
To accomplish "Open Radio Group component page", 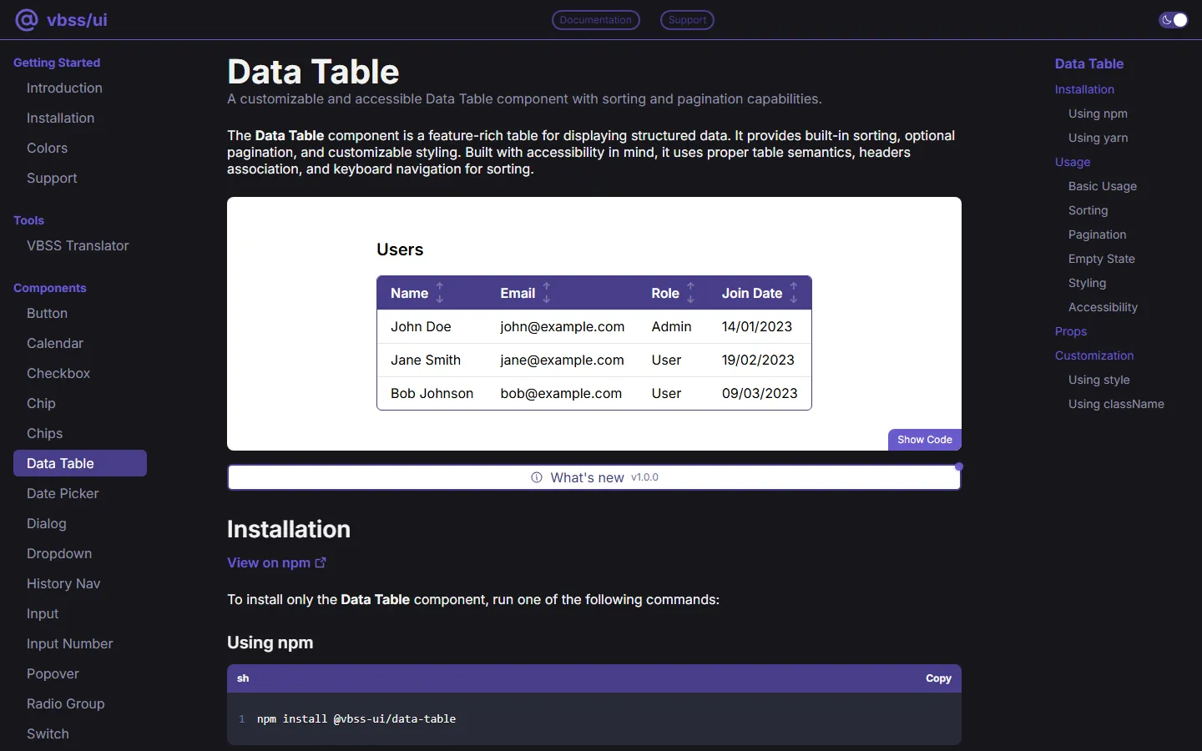I will (65, 703).
